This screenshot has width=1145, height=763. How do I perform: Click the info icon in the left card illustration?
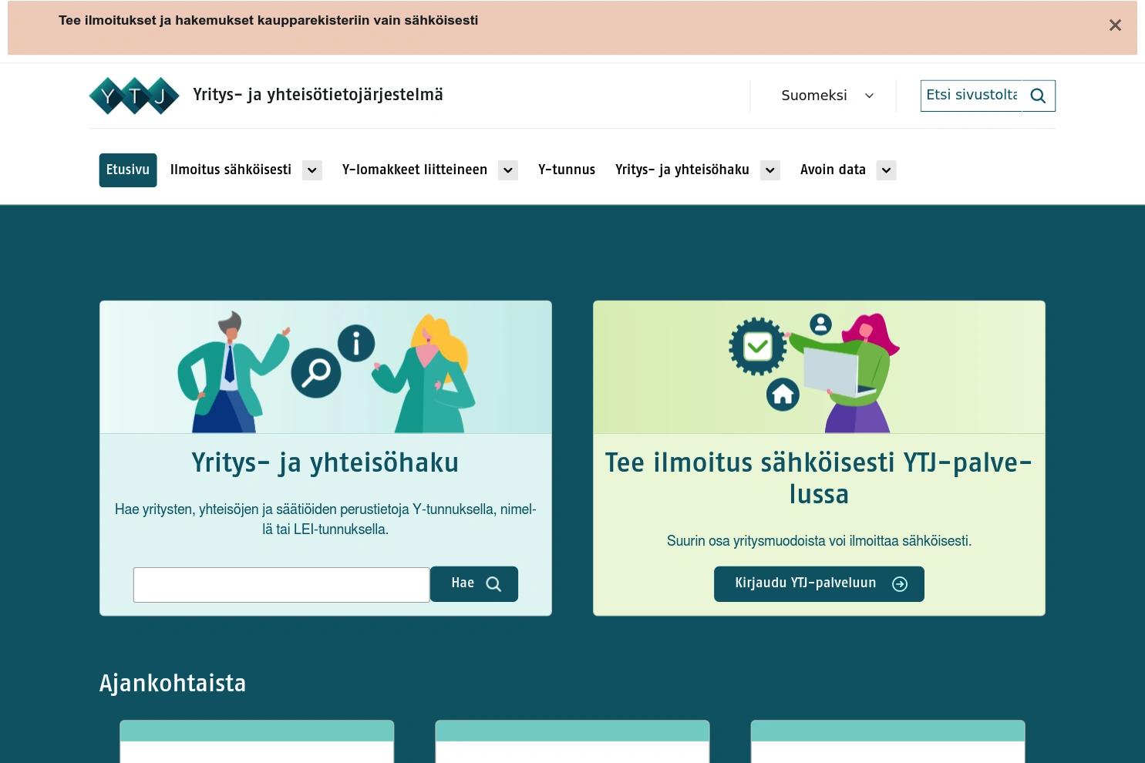(x=355, y=343)
